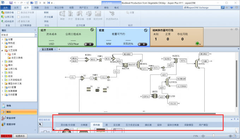This screenshot has width=240, height=139.
Task: Open EDR status icon dropdown arrow
Action: (x=200, y=44)
